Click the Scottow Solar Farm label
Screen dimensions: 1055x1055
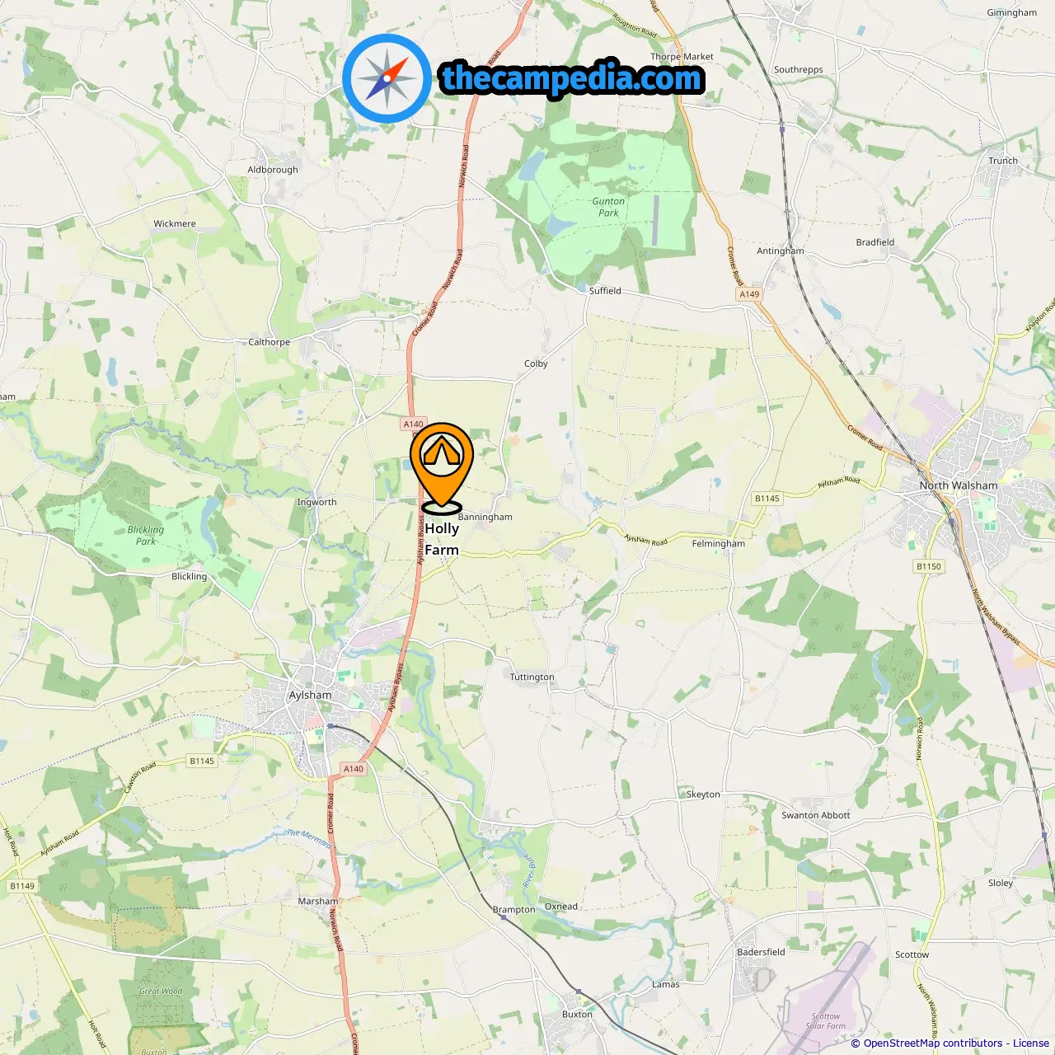coord(826,1021)
